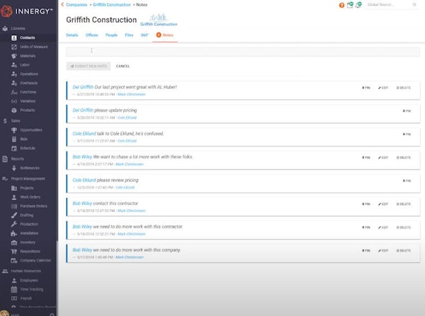Pin the 'chase a lot more work' note
This screenshot has width=425, height=316.
(x=366, y=158)
